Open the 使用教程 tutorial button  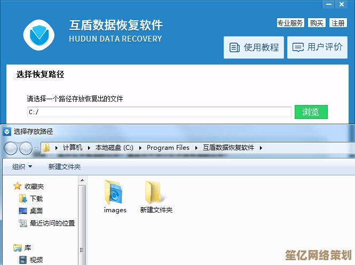coord(254,47)
